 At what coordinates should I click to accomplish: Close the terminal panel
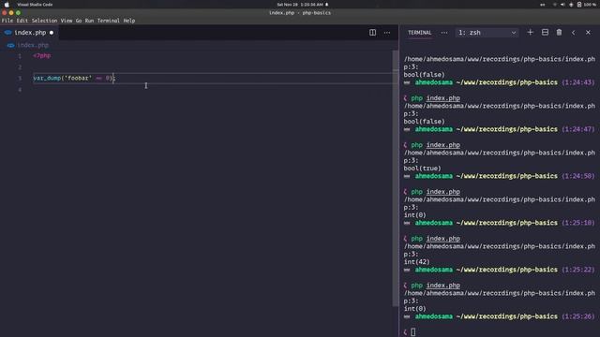tap(588, 33)
